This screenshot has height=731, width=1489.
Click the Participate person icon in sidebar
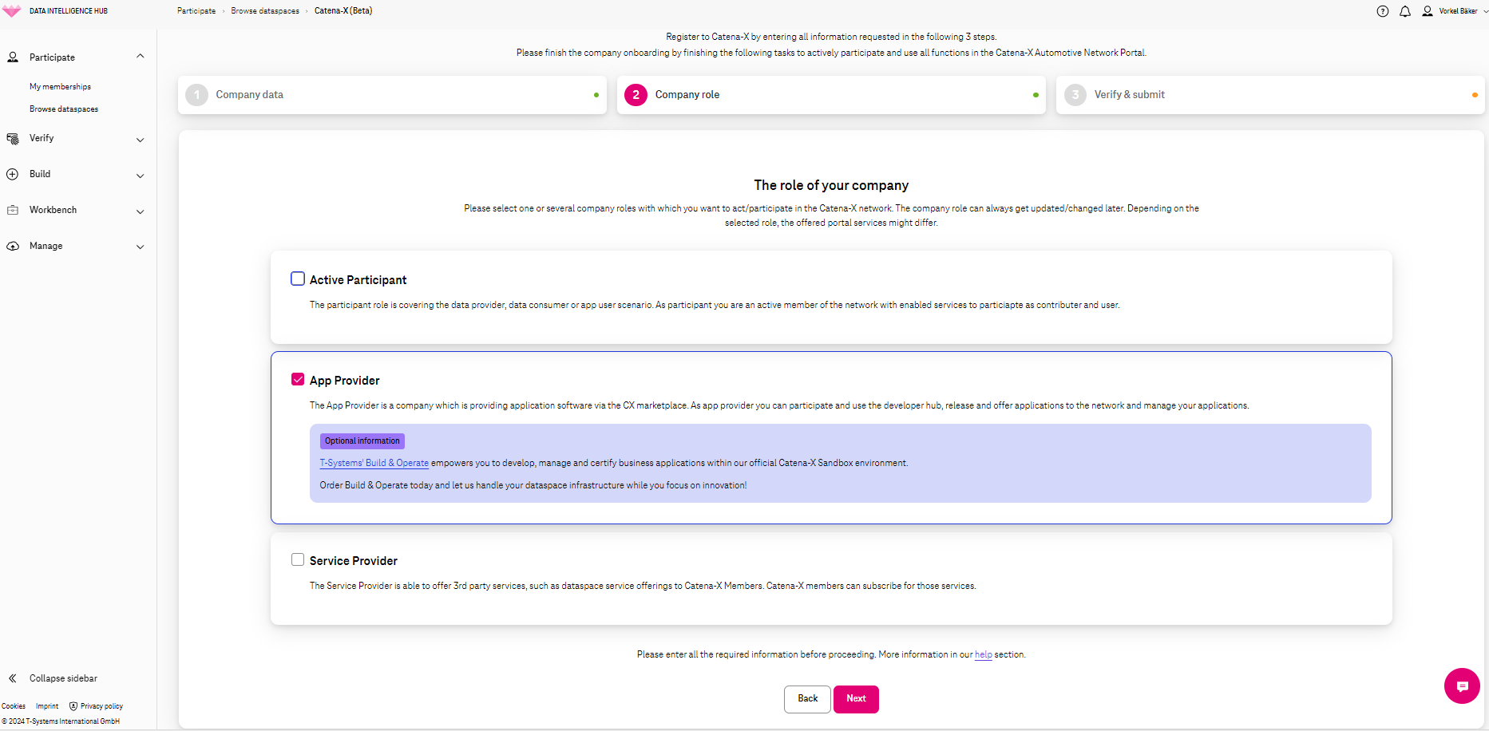click(x=13, y=57)
